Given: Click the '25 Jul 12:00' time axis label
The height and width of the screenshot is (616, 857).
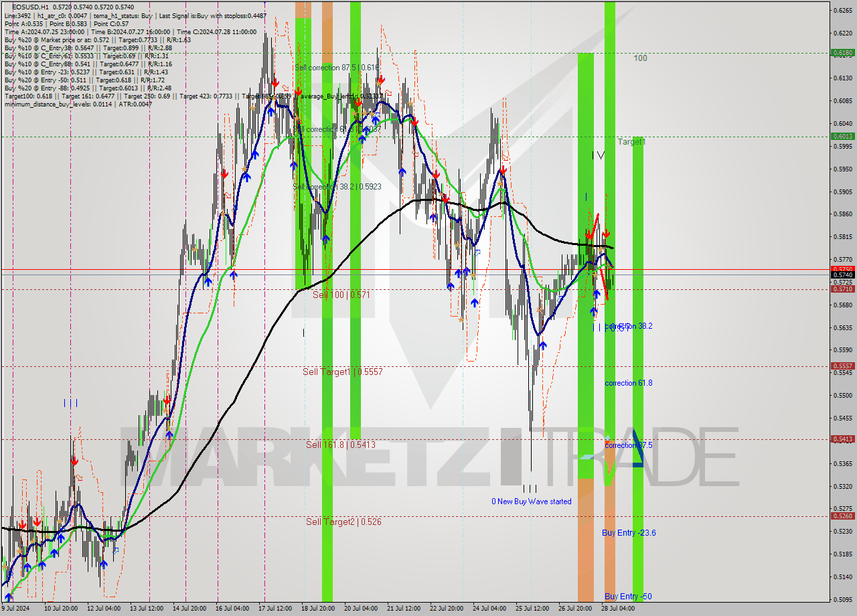Looking at the screenshot, I should (533, 609).
